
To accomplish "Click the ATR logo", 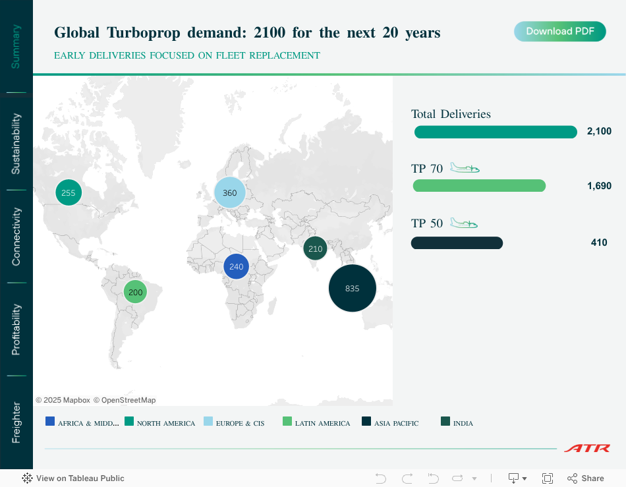I will pyautogui.click(x=586, y=448).
